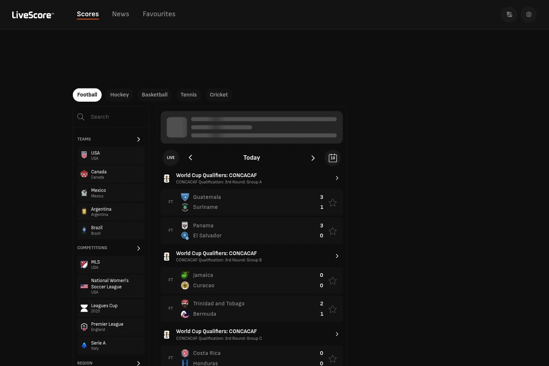Select the Basketball sport tab
Image resolution: width=549 pixels, height=366 pixels.
(155, 95)
